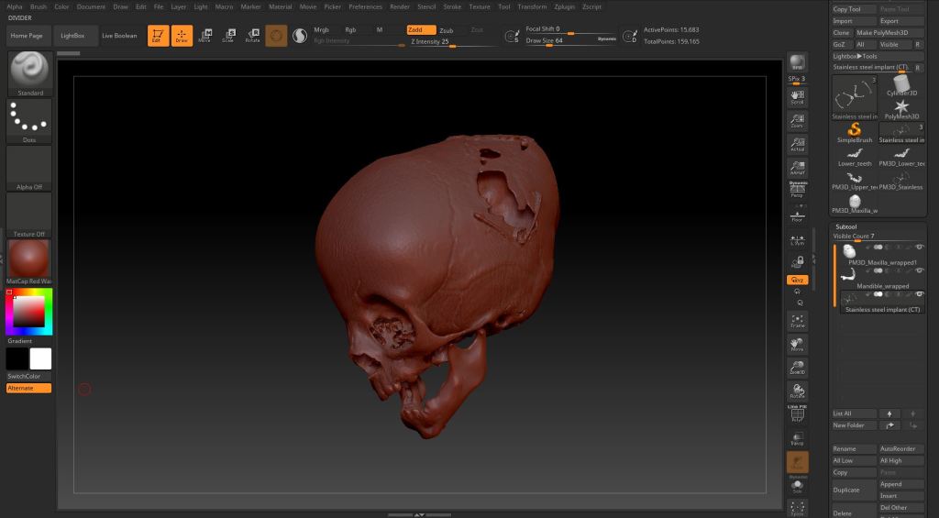
Task: Toggle Live Boolean mode
Action: pyautogui.click(x=119, y=36)
